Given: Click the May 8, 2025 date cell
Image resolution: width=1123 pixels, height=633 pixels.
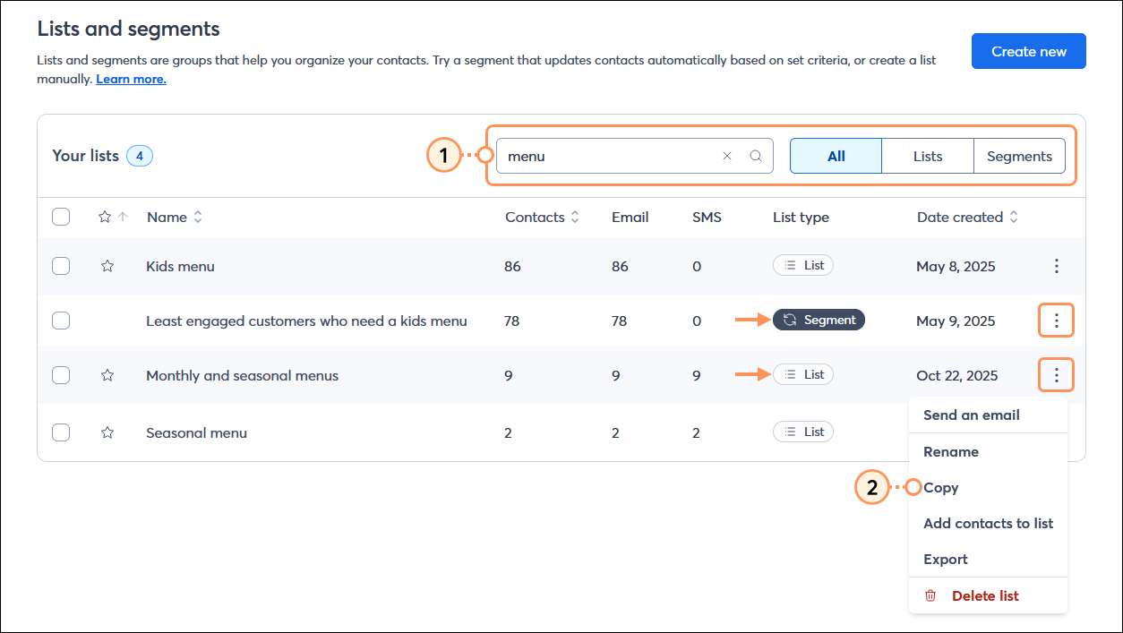Looking at the screenshot, I should 956,266.
